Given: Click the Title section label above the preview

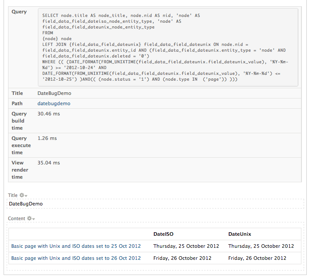Looking at the screenshot, I should click(13, 195).
